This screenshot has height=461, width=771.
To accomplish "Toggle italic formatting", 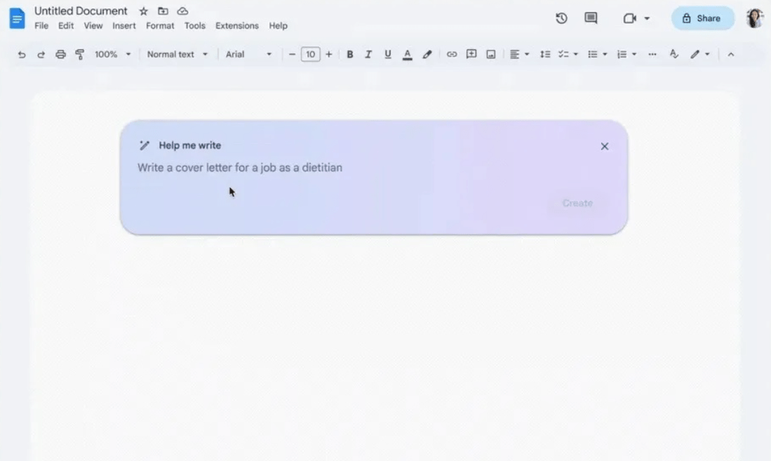I will click(368, 55).
